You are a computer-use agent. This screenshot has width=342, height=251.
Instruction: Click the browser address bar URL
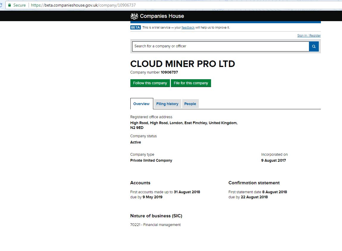[x=83, y=5]
